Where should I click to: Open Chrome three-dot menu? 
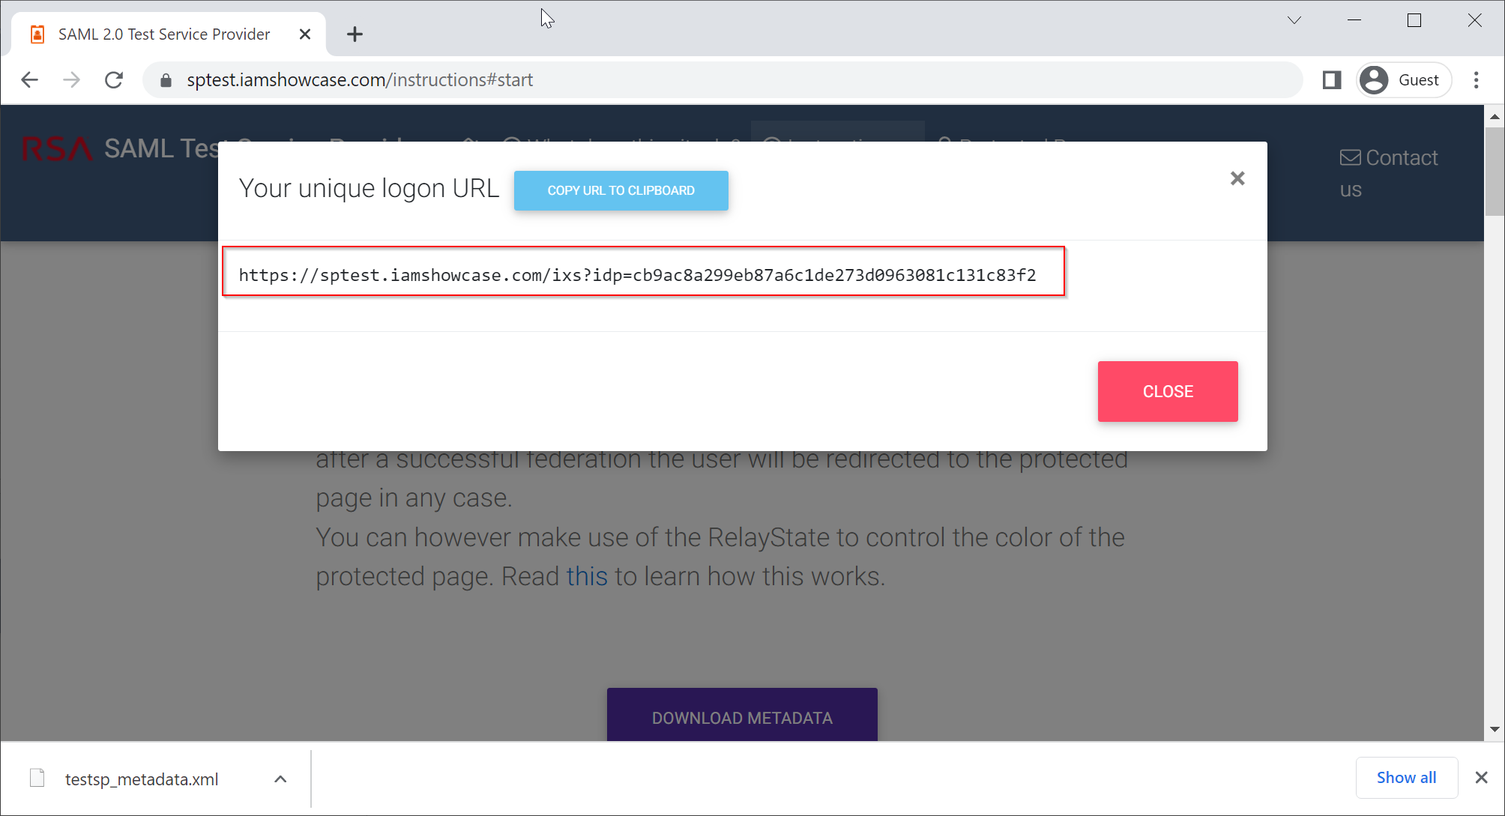point(1476,80)
